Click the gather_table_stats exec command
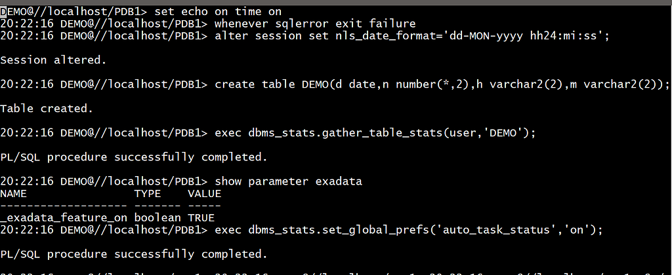 (375, 134)
